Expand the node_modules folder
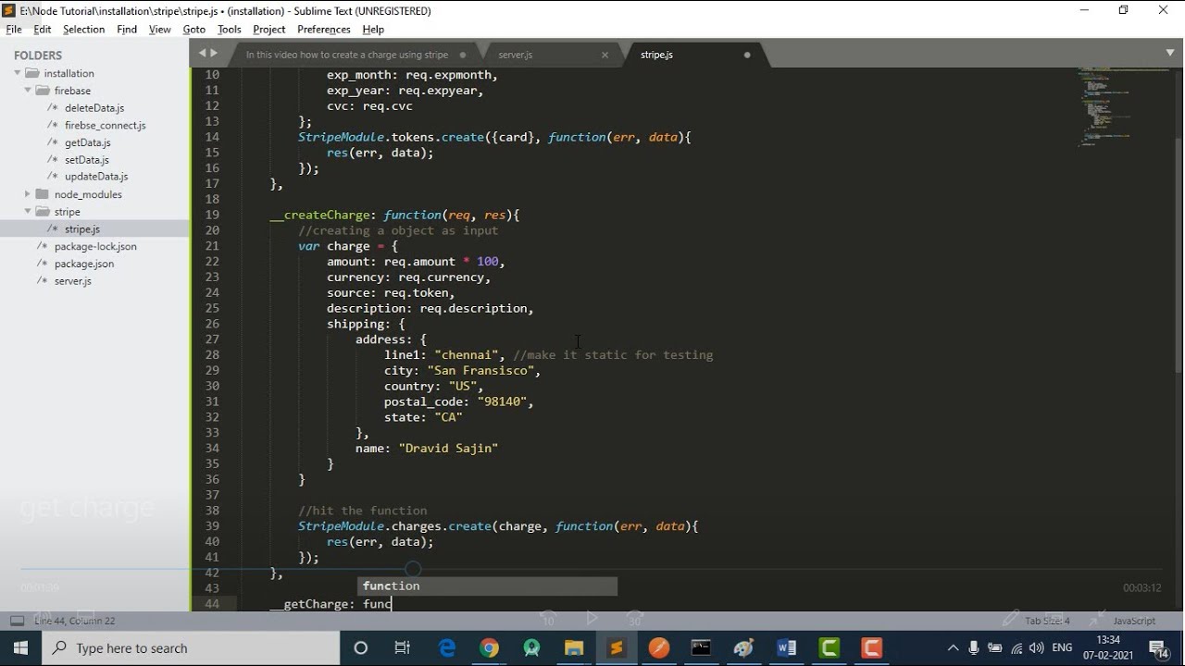Image resolution: width=1185 pixels, height=666 pixels. click(28, 194)
